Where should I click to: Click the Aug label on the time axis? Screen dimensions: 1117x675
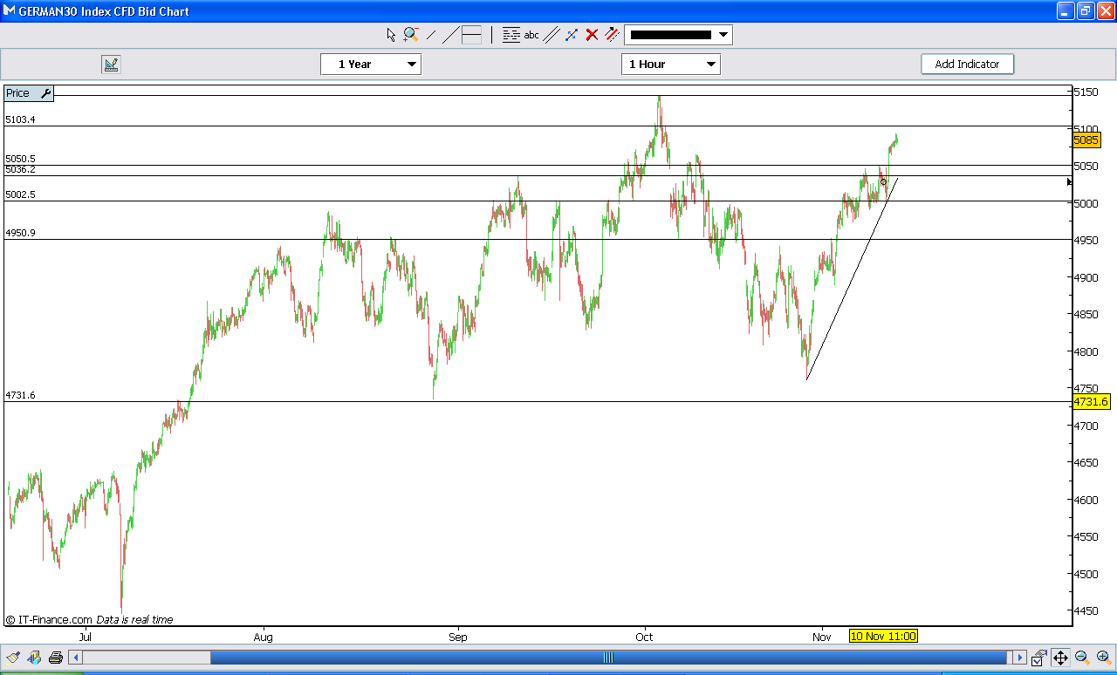263,637
